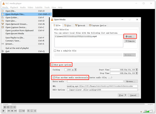Uncheck Show more options

point(52,65)
